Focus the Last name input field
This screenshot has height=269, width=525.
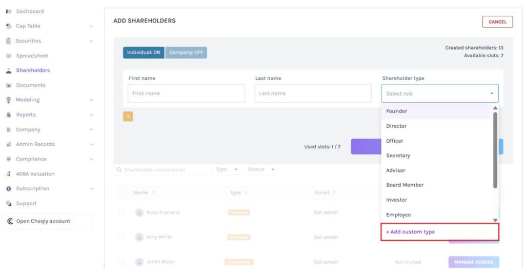click(313, 93)
